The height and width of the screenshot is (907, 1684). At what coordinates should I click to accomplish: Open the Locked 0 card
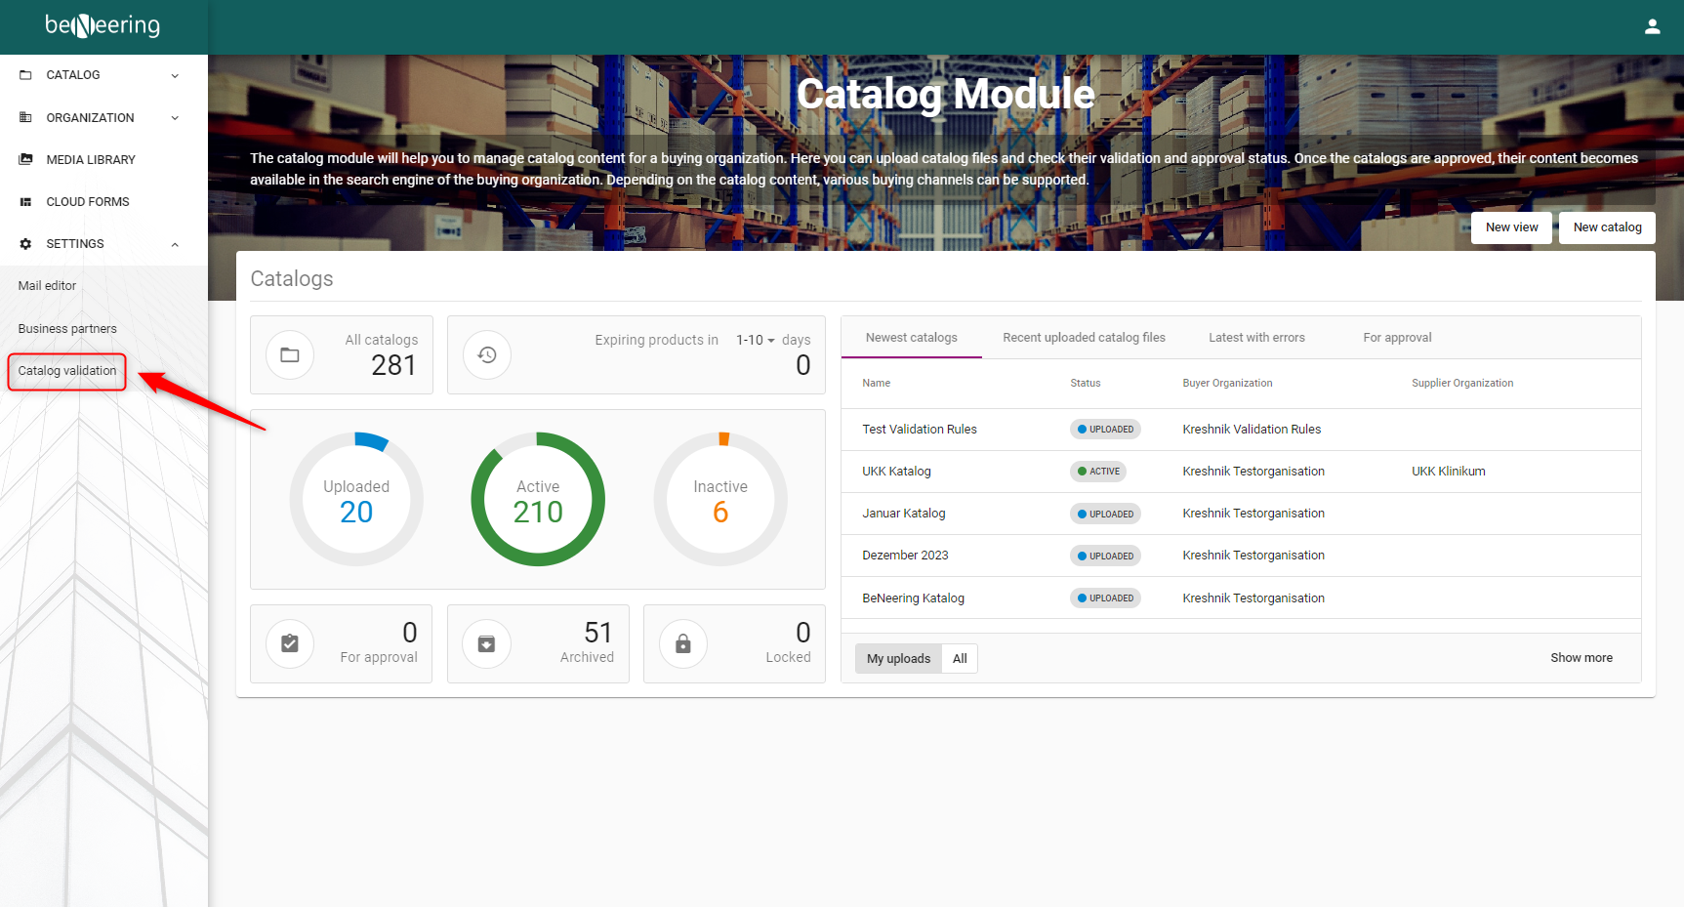pos(734,643)
